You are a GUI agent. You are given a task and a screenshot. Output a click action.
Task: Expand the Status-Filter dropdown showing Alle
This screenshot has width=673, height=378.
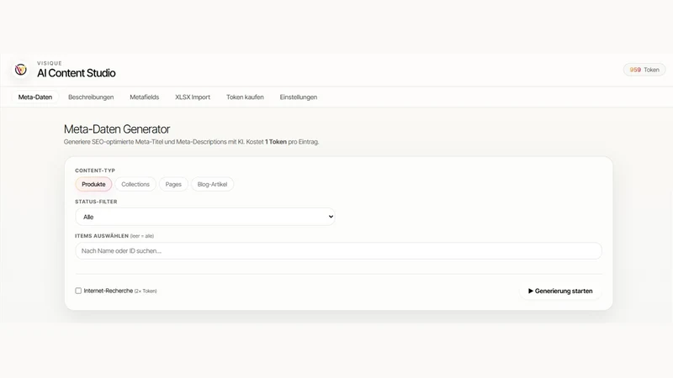point(205,217)
